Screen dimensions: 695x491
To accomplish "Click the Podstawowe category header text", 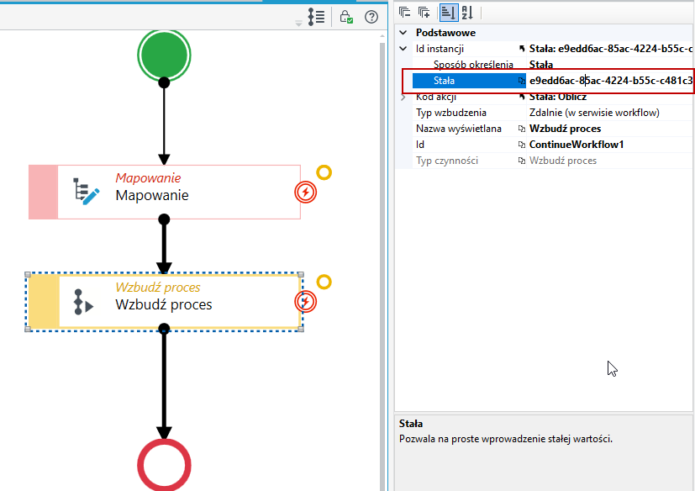I will point(445,33).
